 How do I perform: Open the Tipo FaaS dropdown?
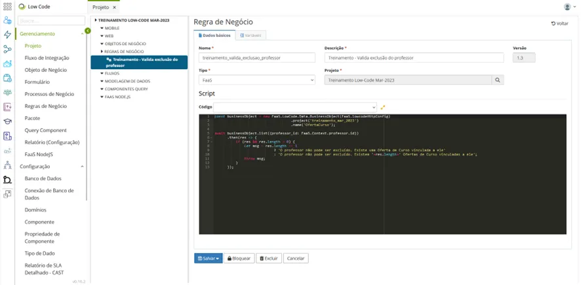(x=257, y=80)
